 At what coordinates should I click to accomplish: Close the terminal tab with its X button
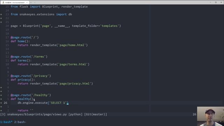click(27, 2)
